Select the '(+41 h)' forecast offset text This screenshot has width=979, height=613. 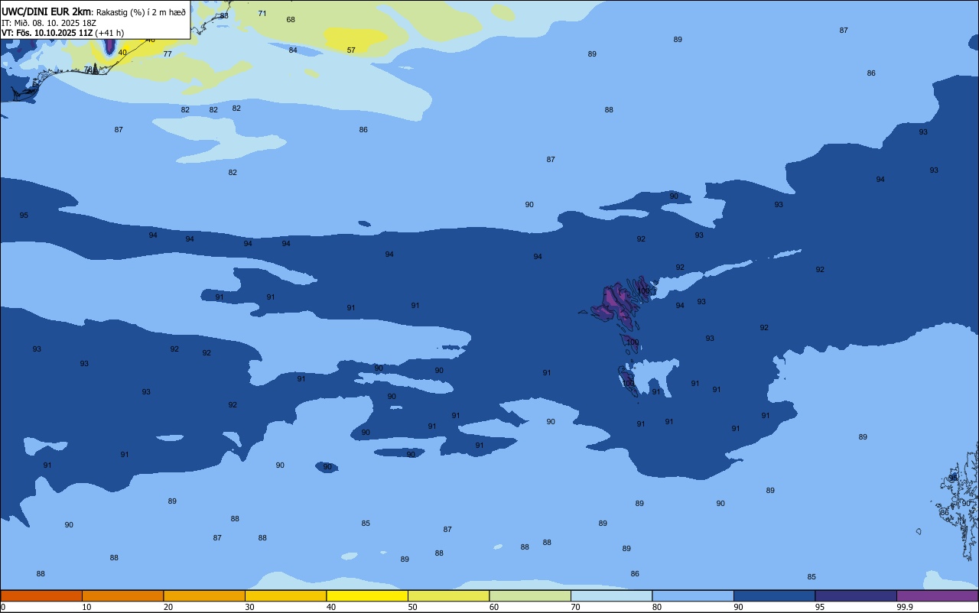pyautogui.click(x=109, y=33)
